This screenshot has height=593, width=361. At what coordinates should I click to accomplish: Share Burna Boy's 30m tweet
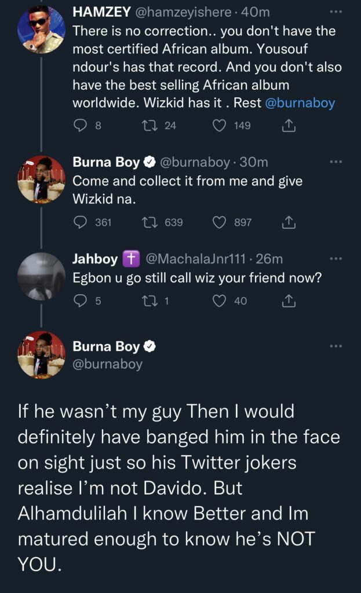coord(288,222)
